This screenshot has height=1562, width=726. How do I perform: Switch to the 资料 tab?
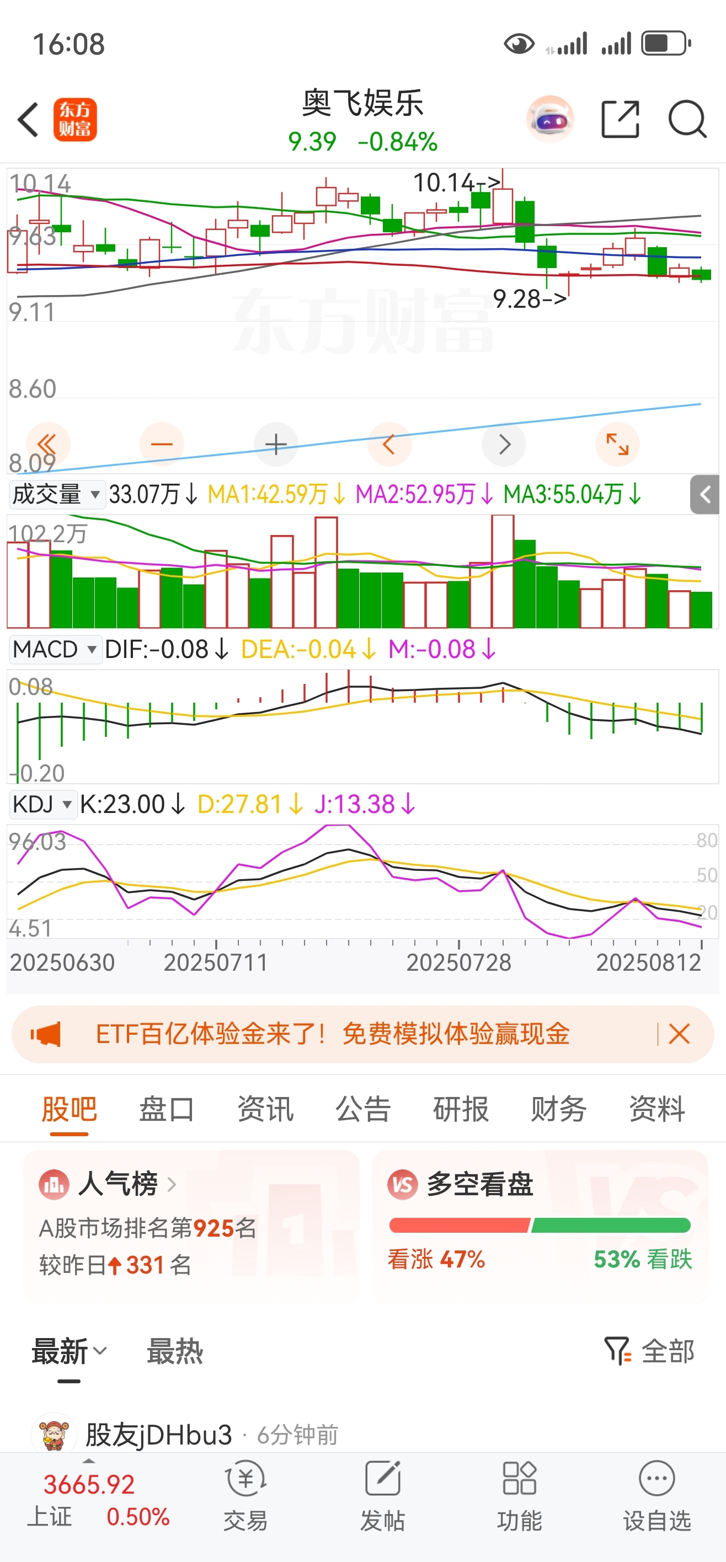pyautogui.click(x=657, y=1109)
